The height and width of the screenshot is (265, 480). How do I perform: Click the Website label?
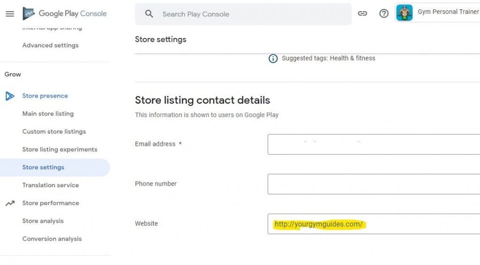pos(146,224)
